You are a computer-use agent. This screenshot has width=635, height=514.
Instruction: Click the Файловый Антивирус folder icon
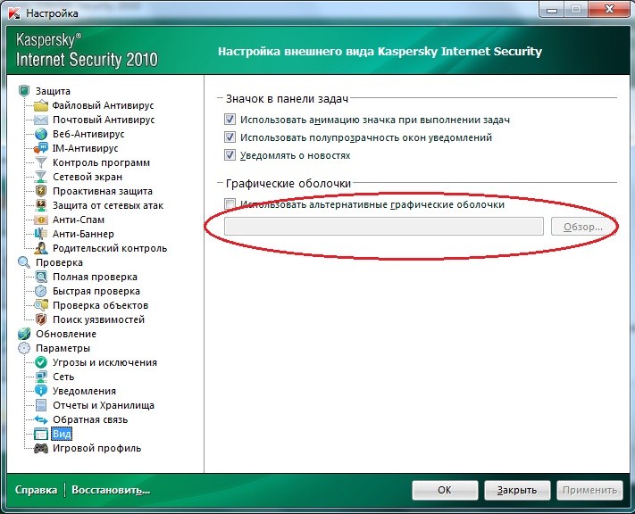[x=41, y=105]
